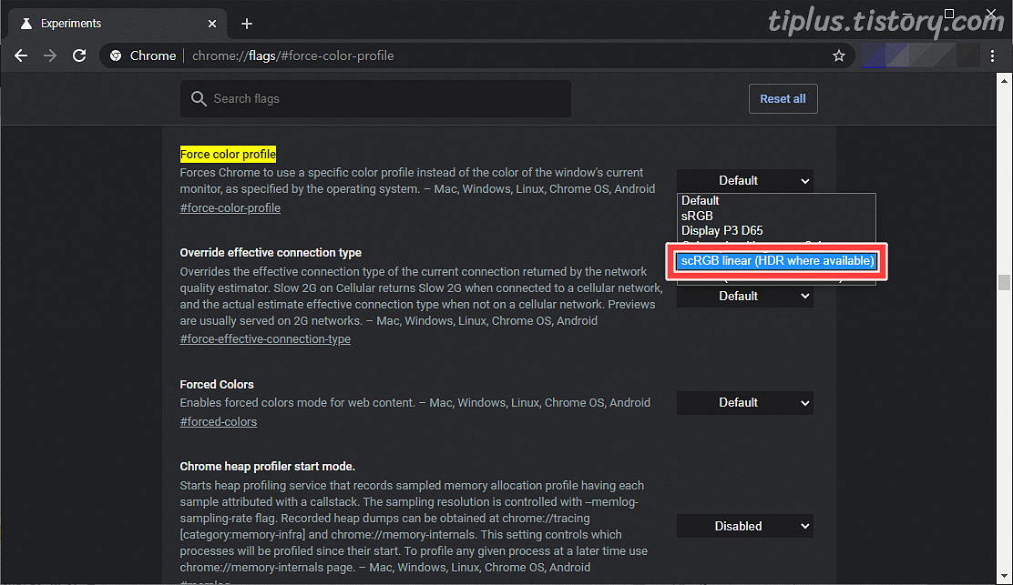The image size is (1013, 585).
Task: Open the Chrome heap profiler Disabled dropdown
Action: coord(745,526)
